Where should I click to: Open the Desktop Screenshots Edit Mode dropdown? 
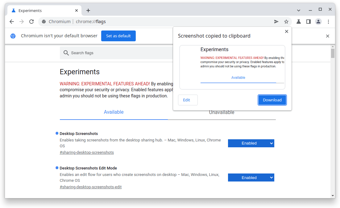[x=251, y=177]
